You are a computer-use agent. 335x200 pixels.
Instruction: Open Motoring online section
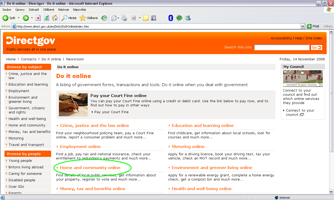point(188,146)
